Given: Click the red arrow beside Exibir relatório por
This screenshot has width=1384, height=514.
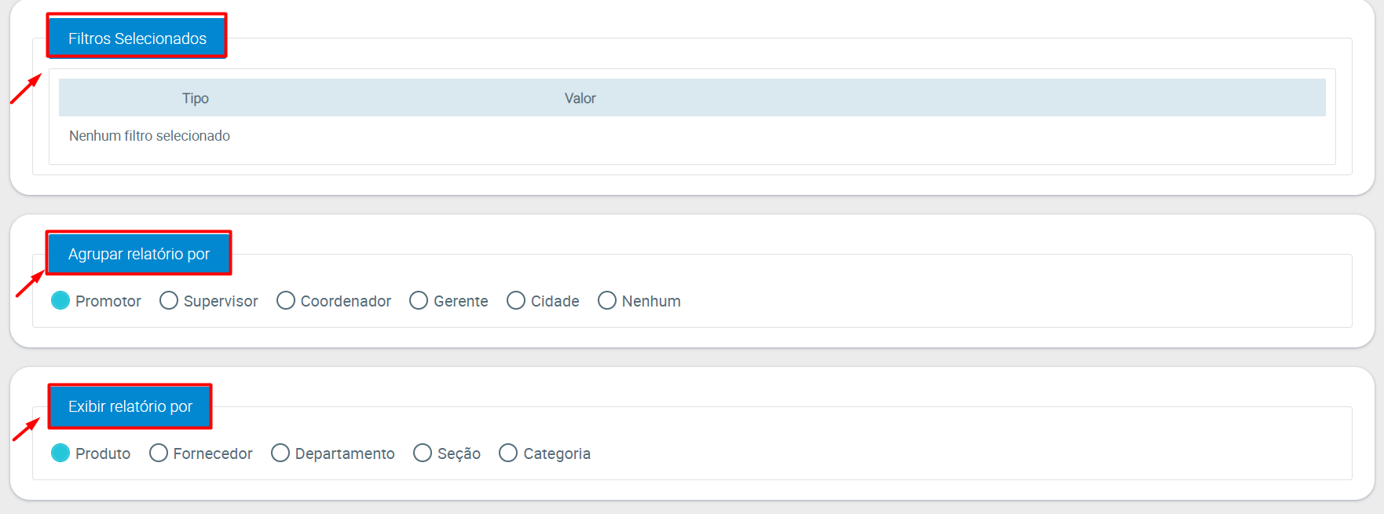Looking at the screenshot, I should [26, 429].
